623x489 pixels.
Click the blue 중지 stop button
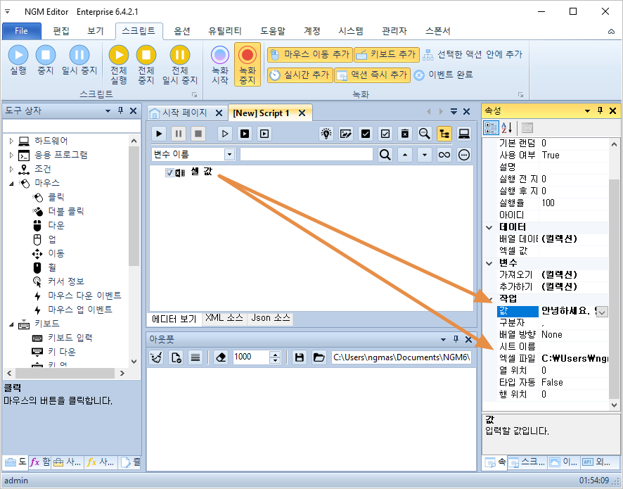[45, 60]
